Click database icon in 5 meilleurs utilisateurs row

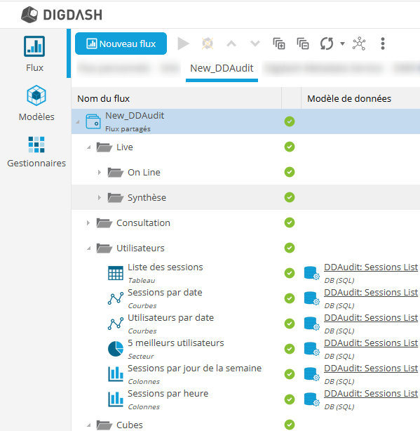pos(311,349)
